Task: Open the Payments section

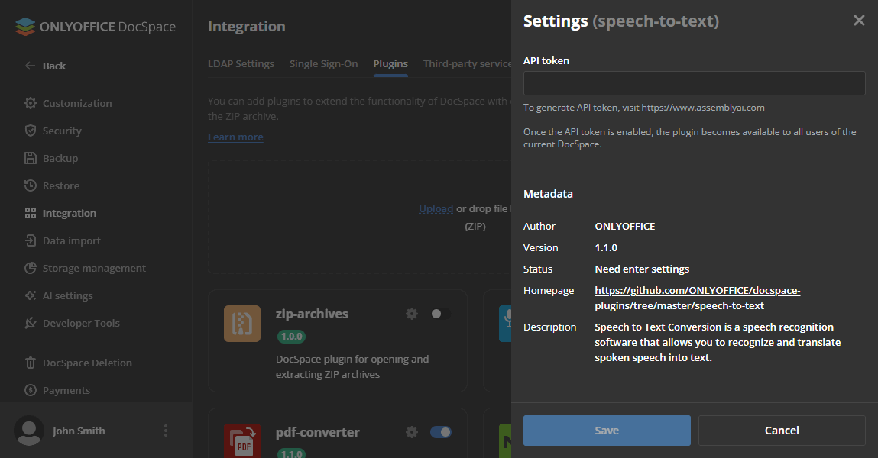Action: (66, 390)
